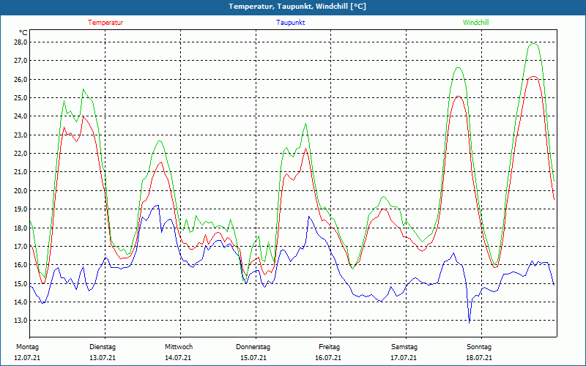
Task: Click the date '15.07.21'
Action: pyautogui.click(x=253, y=358)
